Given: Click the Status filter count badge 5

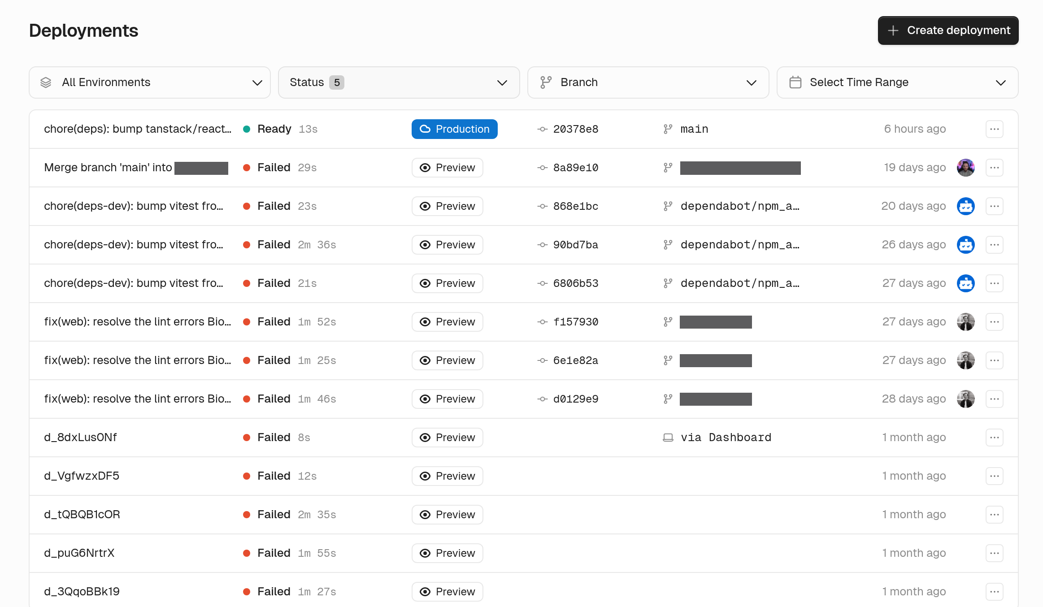Looking at the screenshot, I should (336, 82).
